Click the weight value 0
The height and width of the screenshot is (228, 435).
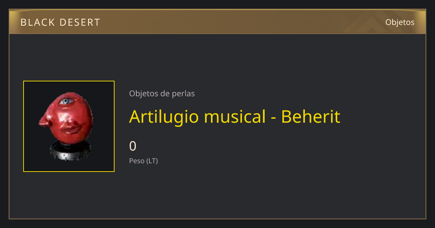pyautogui.click(x=133, y=146)
